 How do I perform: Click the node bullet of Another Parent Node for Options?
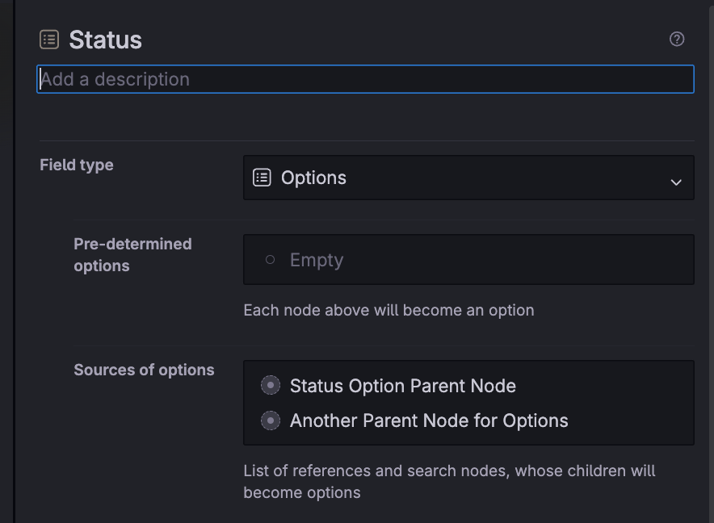coord(270,420)
